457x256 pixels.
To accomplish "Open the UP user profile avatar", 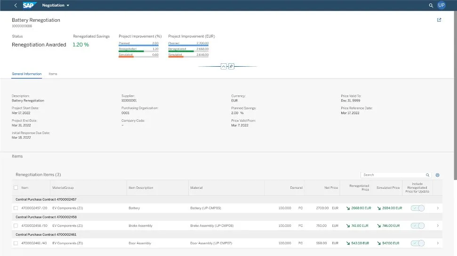I will (x=441, y=5).
